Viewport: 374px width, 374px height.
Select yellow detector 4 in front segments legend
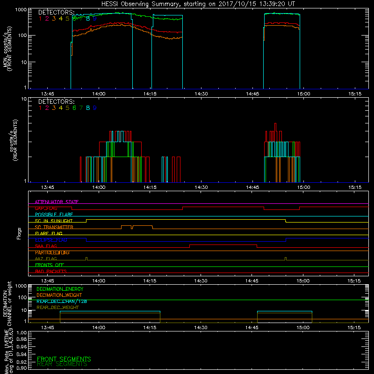61,19
